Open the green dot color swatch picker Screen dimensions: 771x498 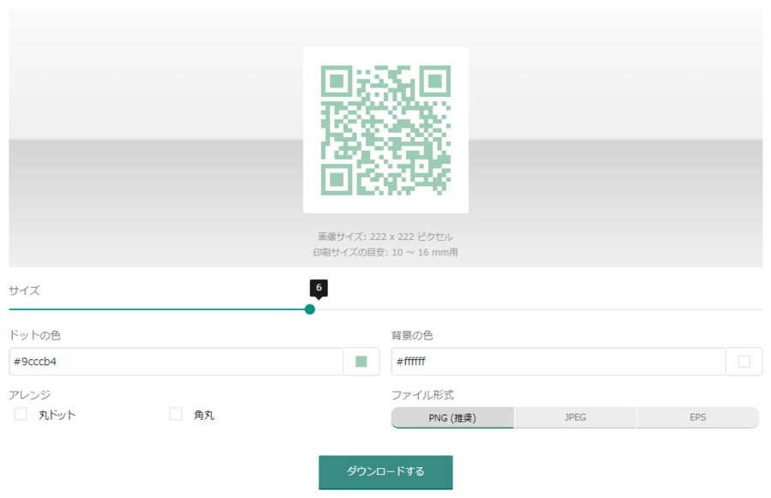(x=362, y=362)
